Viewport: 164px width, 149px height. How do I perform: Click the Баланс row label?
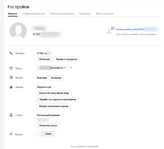[19, 135]
